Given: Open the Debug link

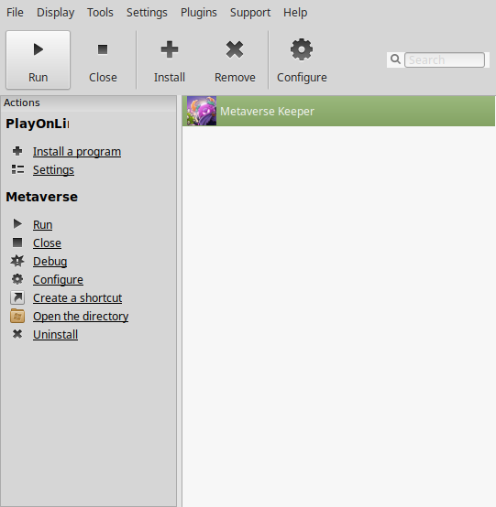Looking at the screenshot, I should tap(50, 261).
